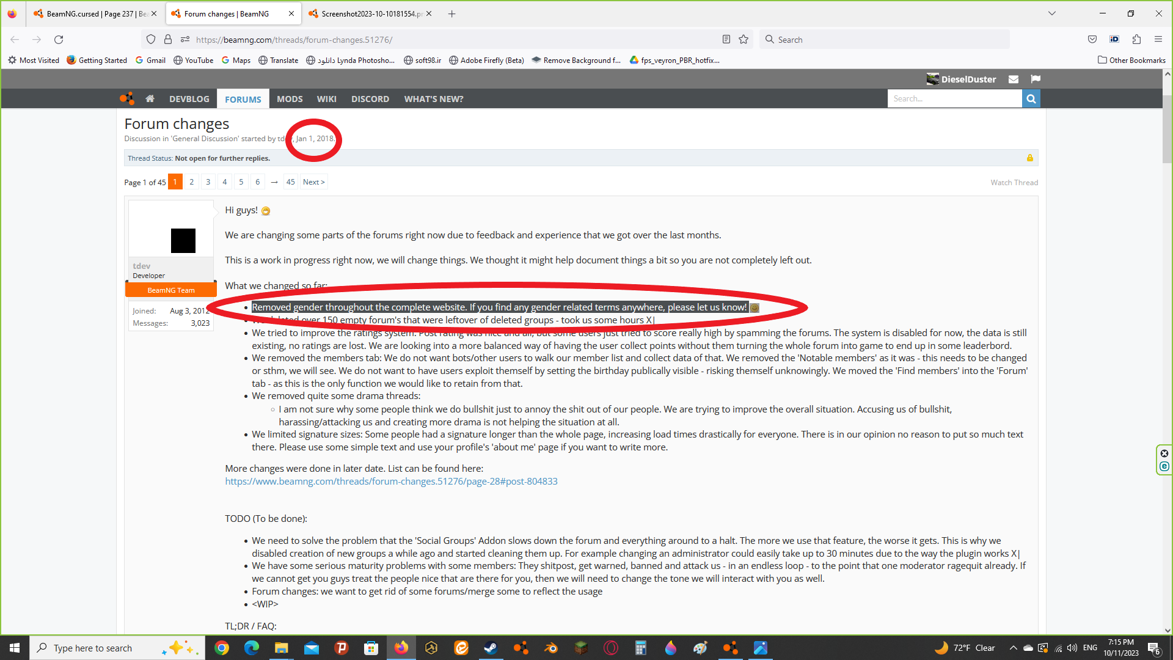Open the DEVBLOG menu item
The image size is (1173, 660).
pyautogui.click(x=189, y=98)
